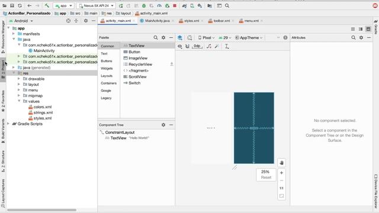The height and width of the screenshot is (213, 379).
Task: Click the green Debug bug icon
Action: coord(144,5)
